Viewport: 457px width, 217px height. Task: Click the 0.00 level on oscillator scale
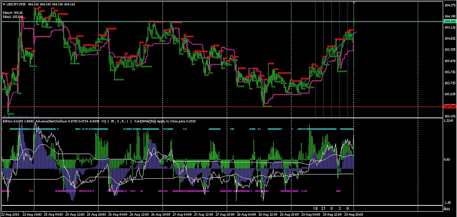click(x=448, y=159)
